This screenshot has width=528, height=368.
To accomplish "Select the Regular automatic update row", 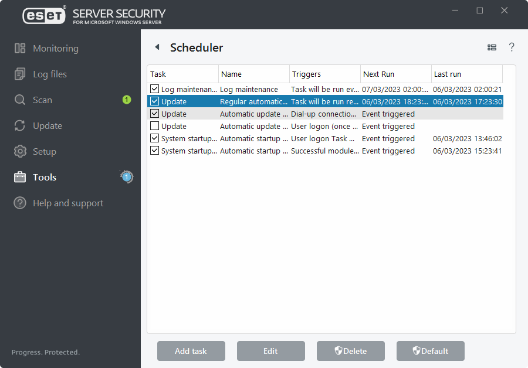I will (253, 101).
